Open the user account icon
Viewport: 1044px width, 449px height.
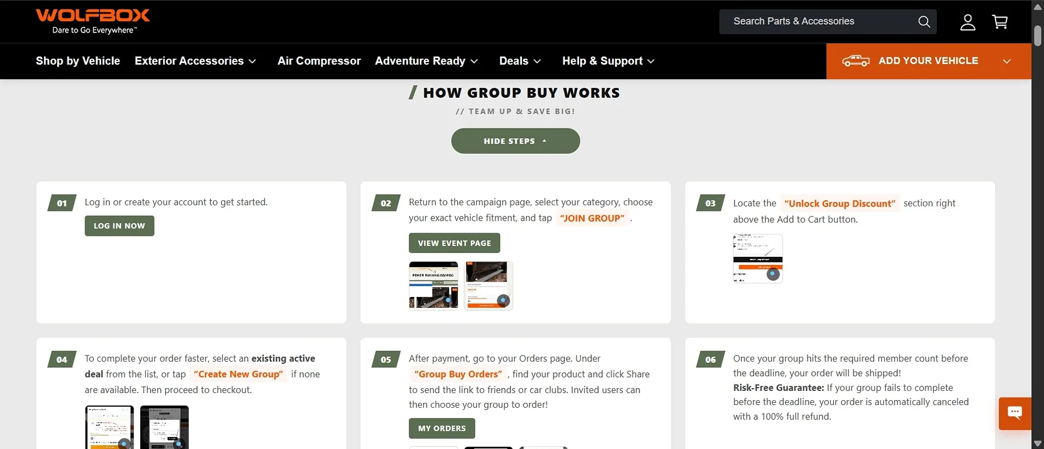coord(968,22)
